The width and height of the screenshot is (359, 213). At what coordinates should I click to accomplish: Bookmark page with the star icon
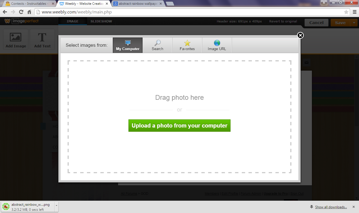(x=346, y=12)
